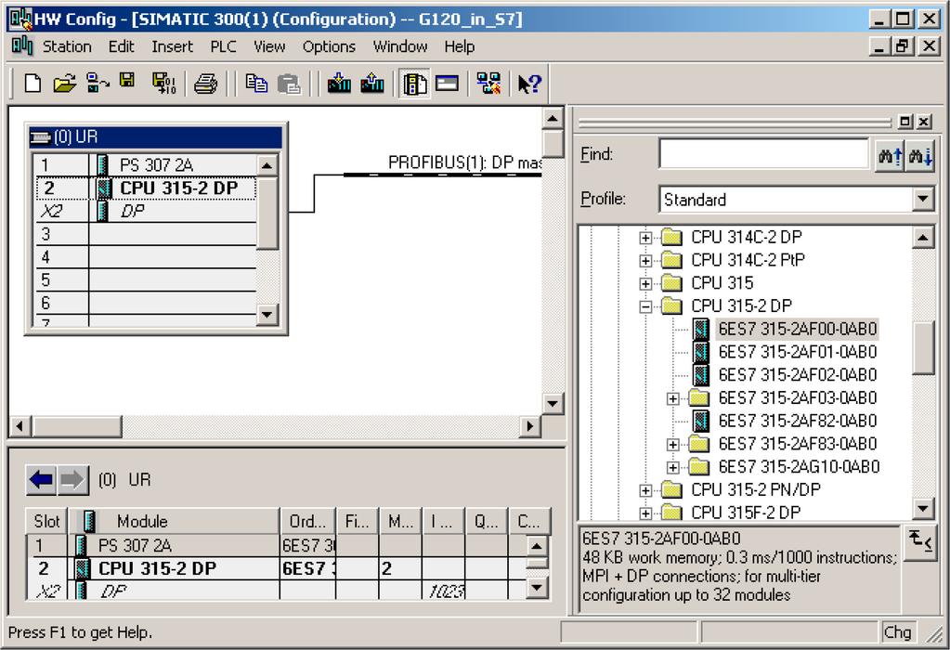This screenshot has height=650, width=950.
Task: Open the Insert menu
Action: tap(172, 46)
